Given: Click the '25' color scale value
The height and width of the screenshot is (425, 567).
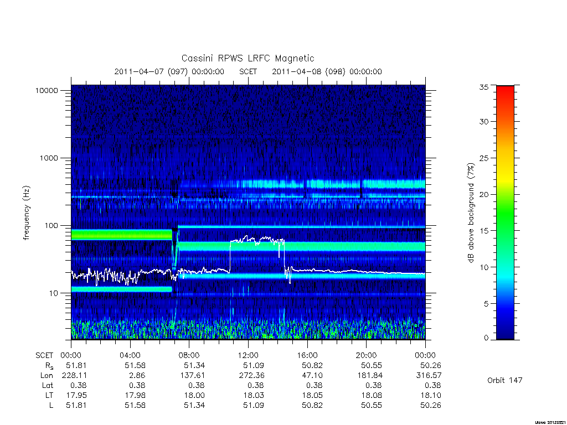Looking at the screenshot, I should (484, 158).
